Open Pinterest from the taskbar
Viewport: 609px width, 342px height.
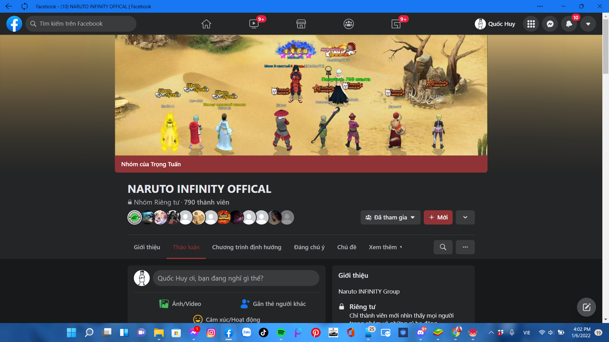[316, 332]
